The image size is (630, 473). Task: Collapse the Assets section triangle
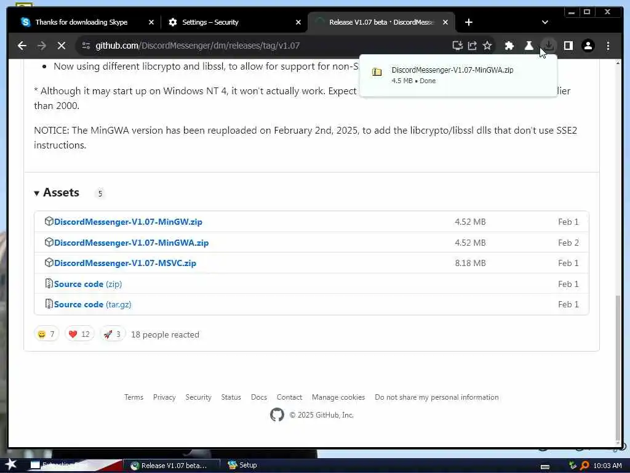coord(36,193)
